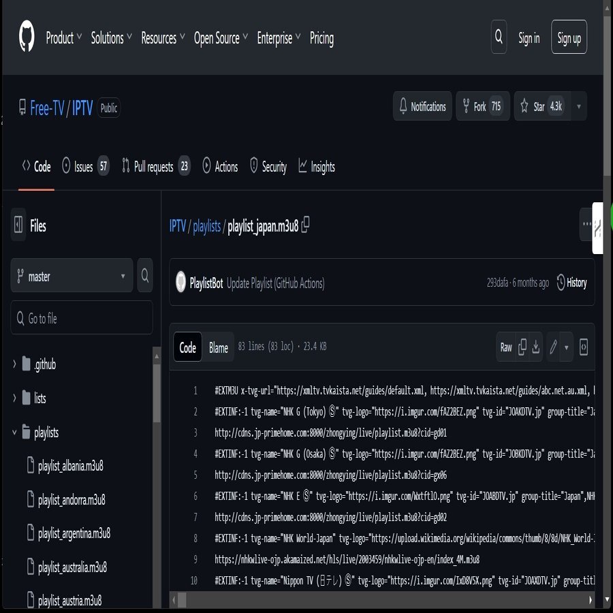Viewport: 613px width, 613px height.
Task: Expand the Enterprise menu
Action: click(279, 38)
